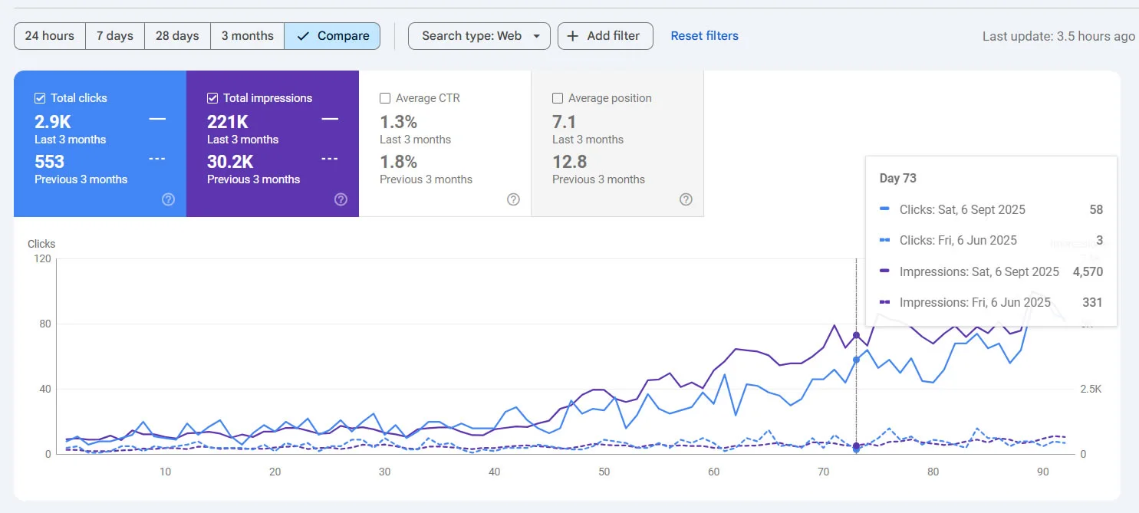
Task: Click the help icon on Total clicks card
Action: click(x=168, y=199)
